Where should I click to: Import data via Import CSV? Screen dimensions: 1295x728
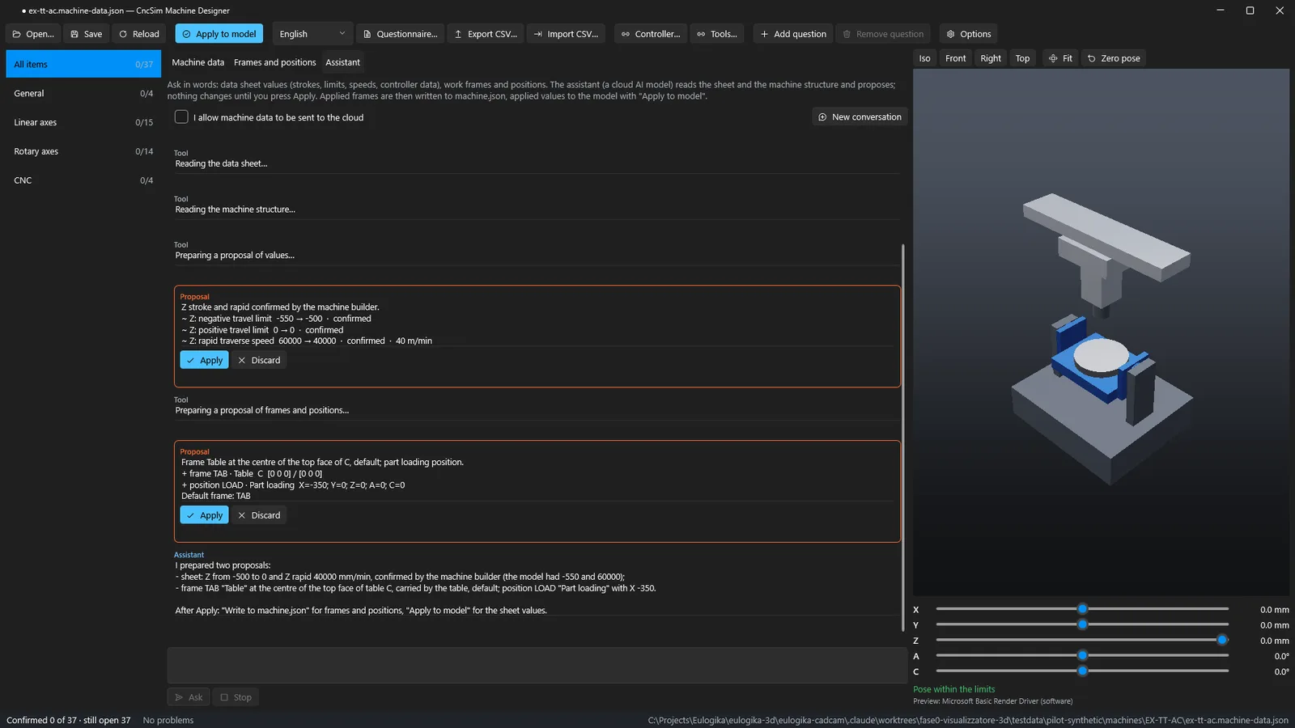(x=566, y=34)
